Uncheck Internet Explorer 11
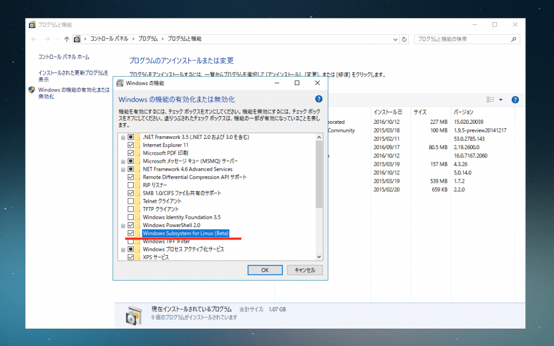 130,145
